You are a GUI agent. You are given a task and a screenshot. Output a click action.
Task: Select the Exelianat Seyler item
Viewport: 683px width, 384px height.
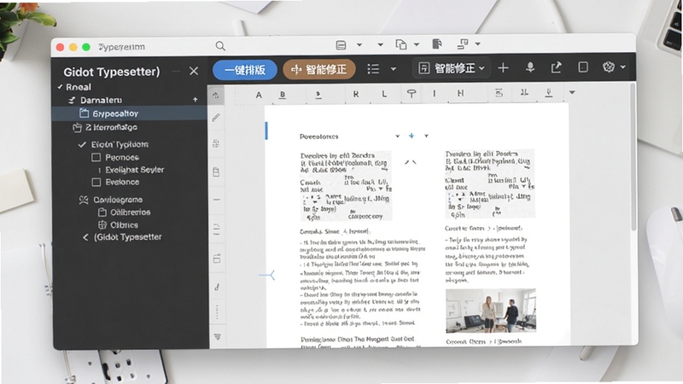coord(135,170)
